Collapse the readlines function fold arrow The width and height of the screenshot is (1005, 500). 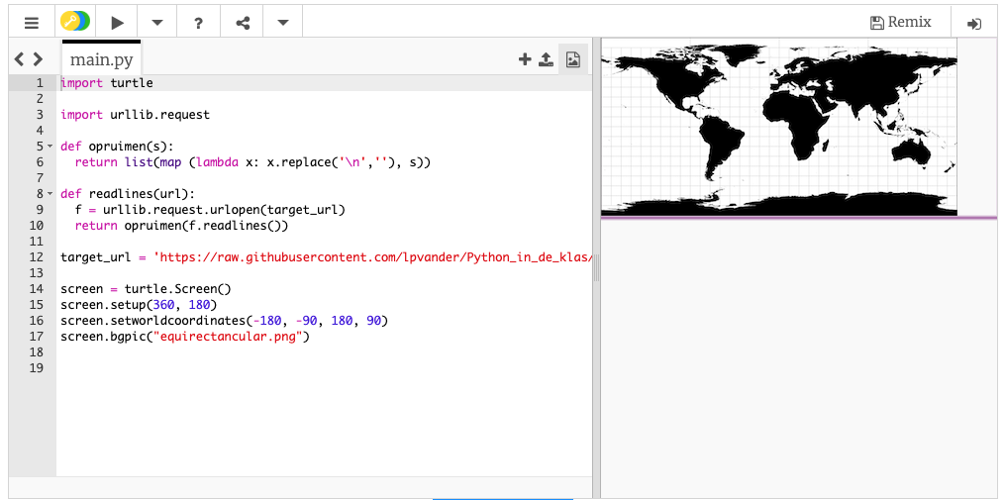(x=50, y=194)
